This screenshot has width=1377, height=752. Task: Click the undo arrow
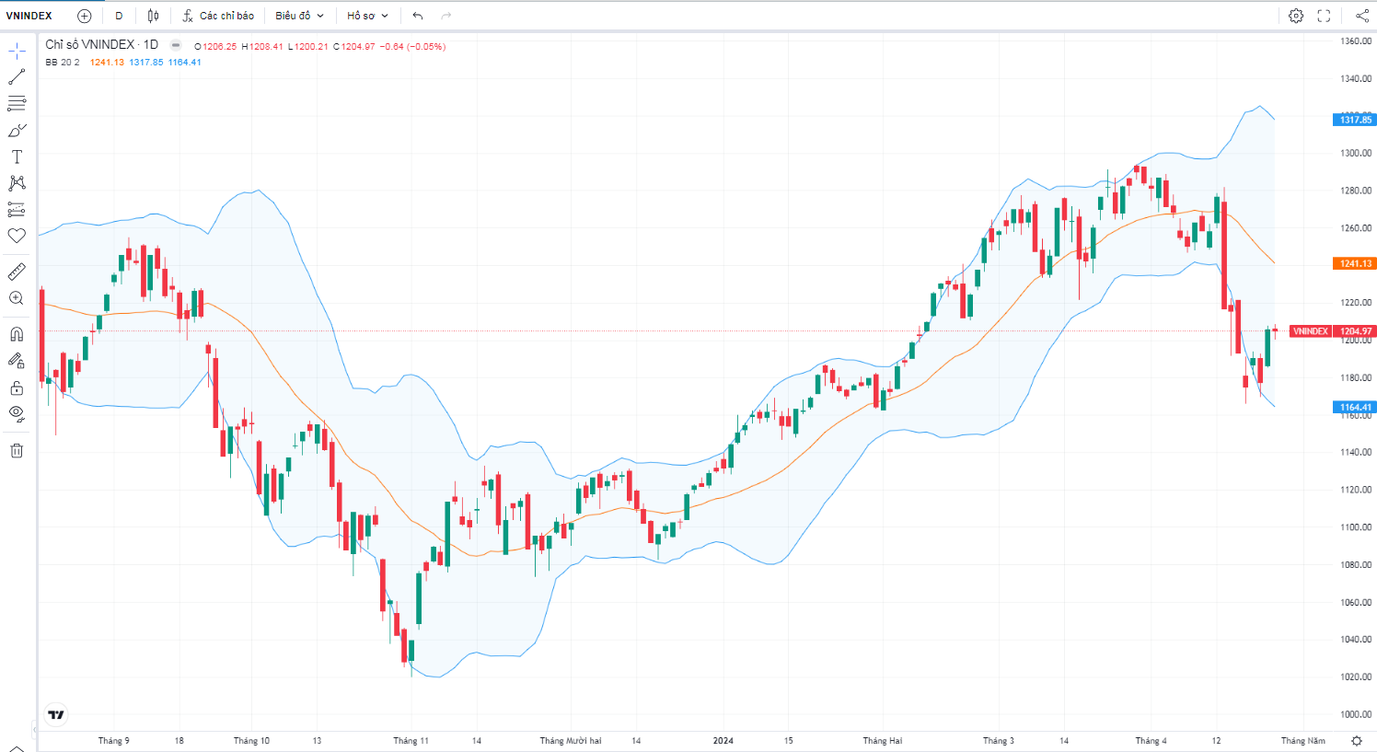click(x=418, y=16)
